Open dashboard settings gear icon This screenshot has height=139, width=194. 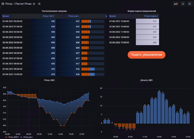[x=190, y=4]
